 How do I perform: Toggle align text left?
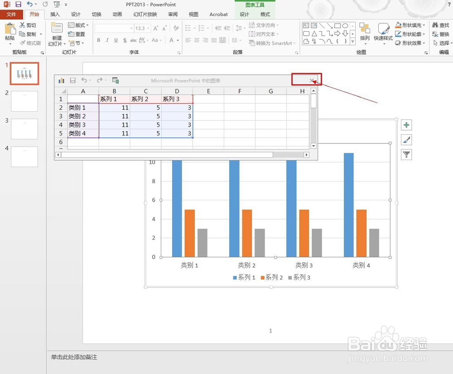coord(188,40)
